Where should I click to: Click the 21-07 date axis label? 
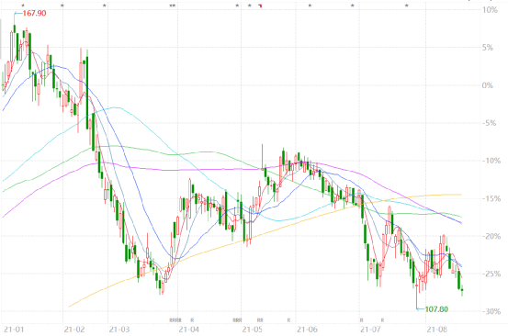[370, 330]
